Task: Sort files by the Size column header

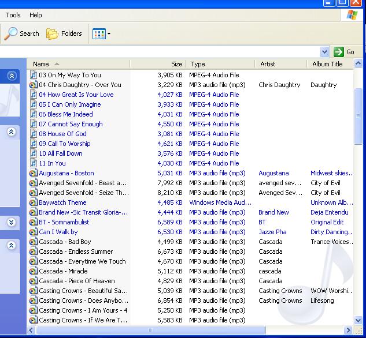Action: click(x=158, y=64)
